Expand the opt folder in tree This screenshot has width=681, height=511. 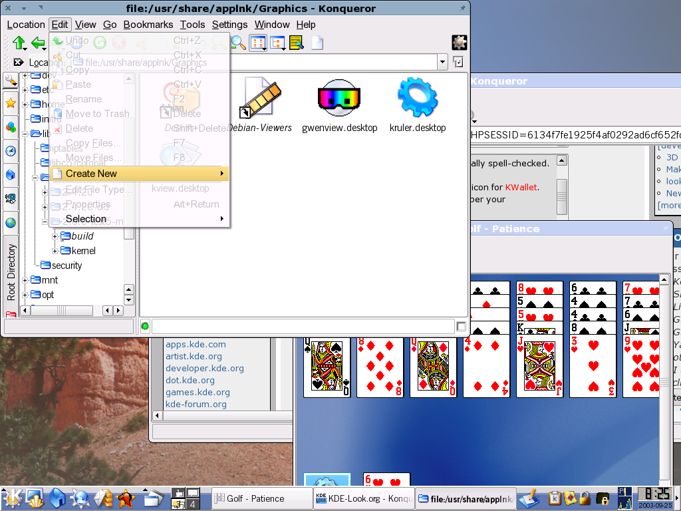(x=25, y=295)
